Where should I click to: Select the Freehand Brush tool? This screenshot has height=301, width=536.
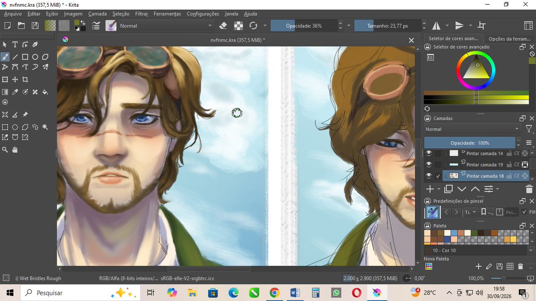point(5,57)
